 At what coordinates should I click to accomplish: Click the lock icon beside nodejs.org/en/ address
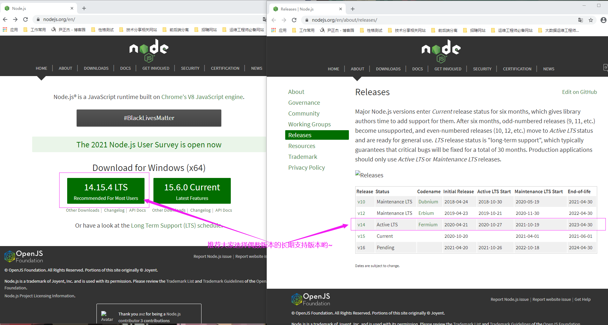pyautogui.click(x=38, y=19)
